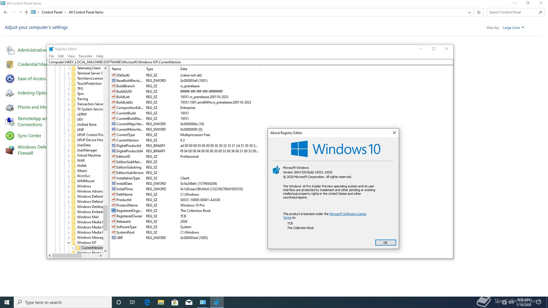Open Mail app from taskbar

tap(189, 302)
